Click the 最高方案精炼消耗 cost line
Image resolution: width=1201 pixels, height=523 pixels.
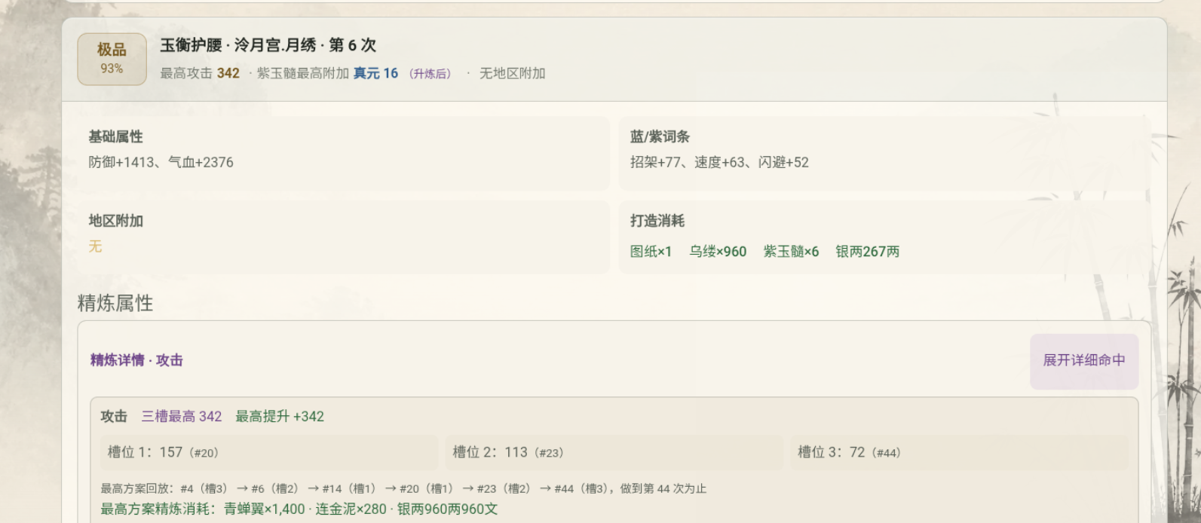click(299, 509)
